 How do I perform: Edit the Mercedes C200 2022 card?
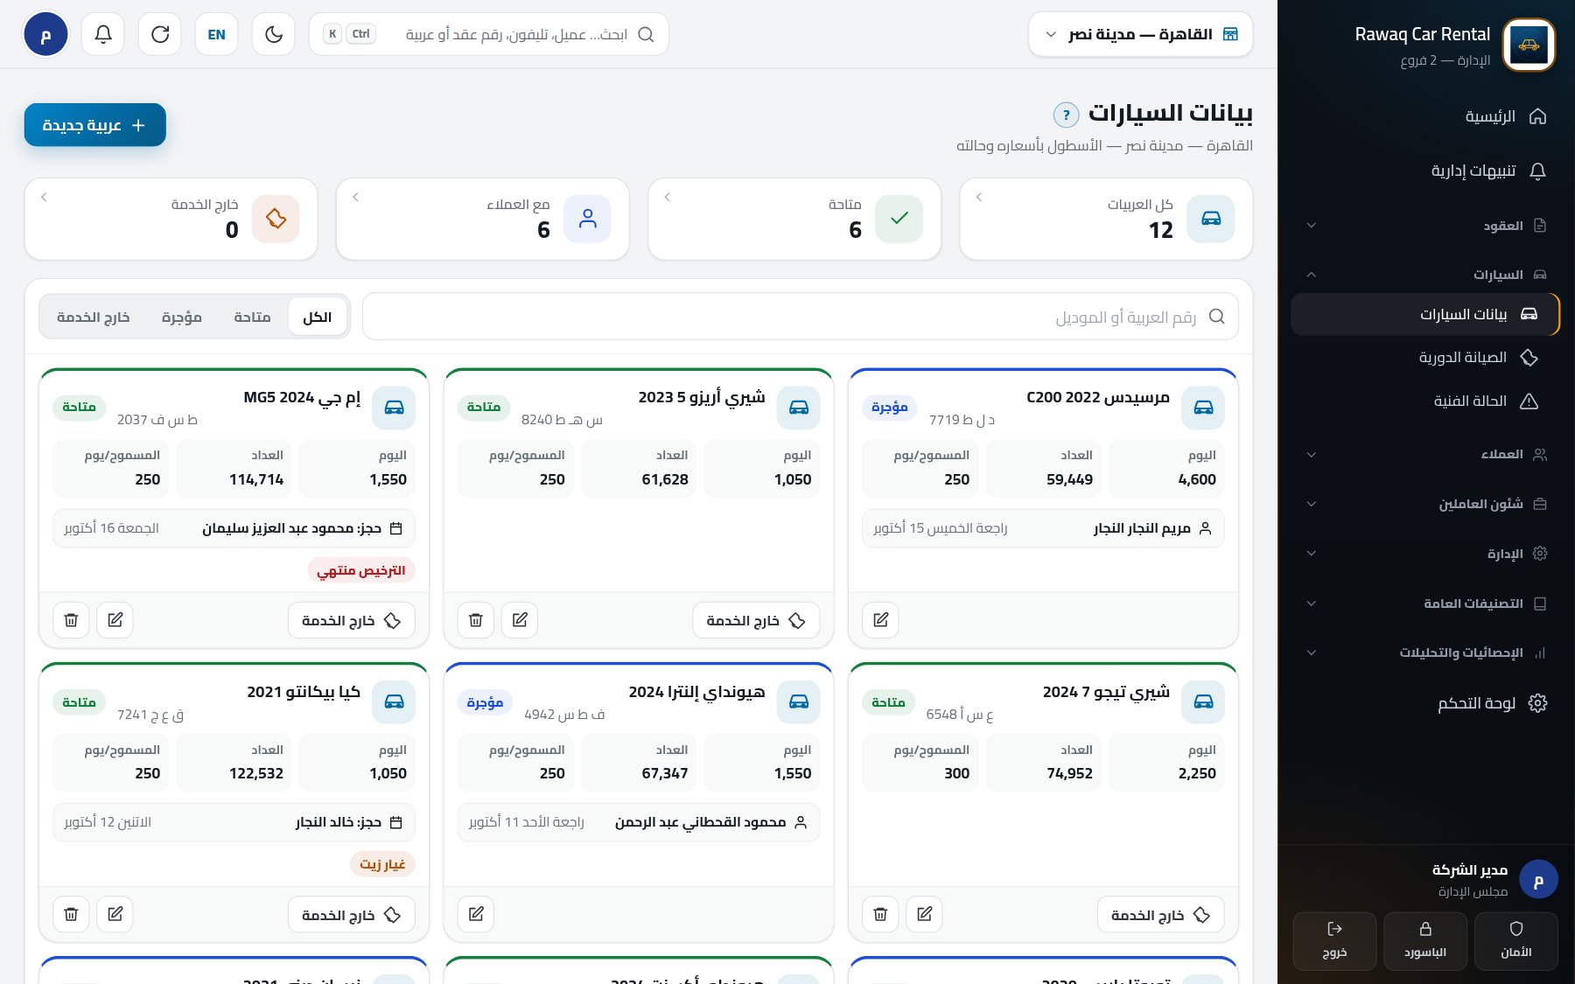(881, 620)
